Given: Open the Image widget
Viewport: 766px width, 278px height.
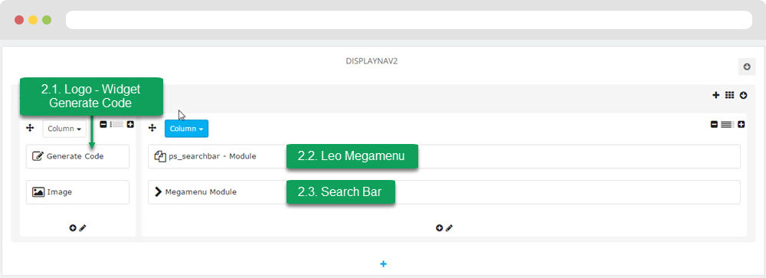Looking at the screenshot, I should 77,192.
